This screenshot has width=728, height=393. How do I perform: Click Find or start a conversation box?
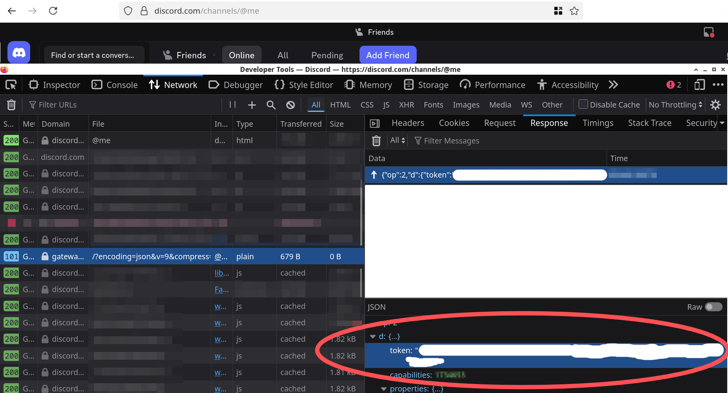point(94,55)
